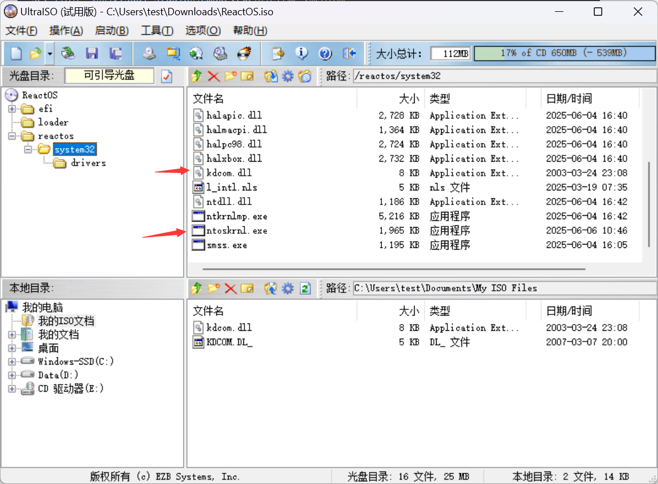Click Extract icon in disc pane toolbar

click(270, 76)
